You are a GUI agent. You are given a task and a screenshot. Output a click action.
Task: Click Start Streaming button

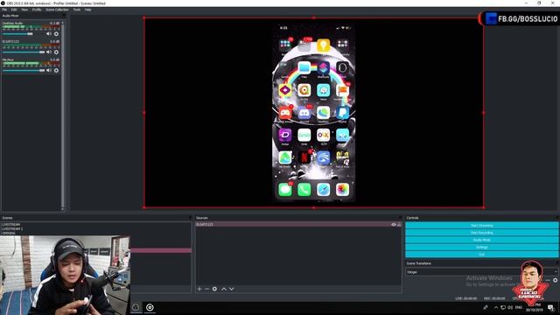(x=481, y=226)
